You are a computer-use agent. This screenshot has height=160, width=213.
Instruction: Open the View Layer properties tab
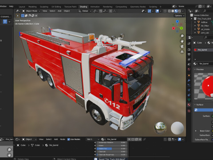(x=189, y=60)
